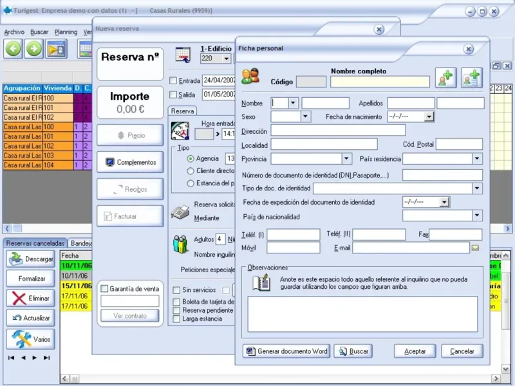Open the Archivo menu

[14, 32]
